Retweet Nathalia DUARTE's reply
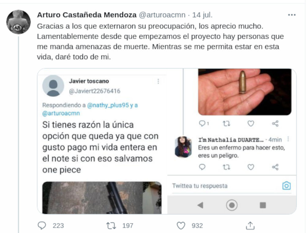306x233 pixels. coord(226,167)
